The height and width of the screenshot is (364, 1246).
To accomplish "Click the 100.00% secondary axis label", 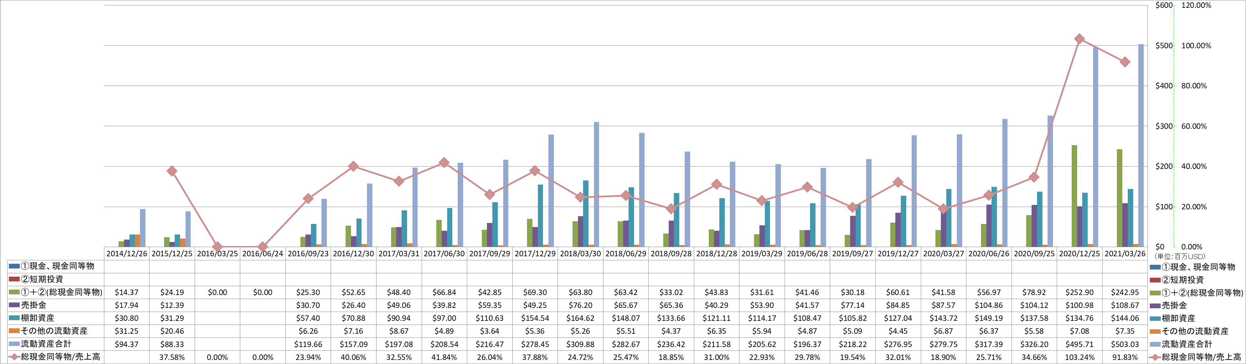I will [x=1196, y=46].
